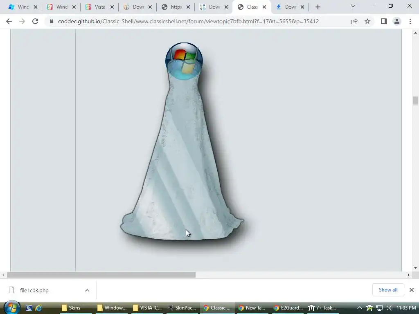The width and height of the screenshot is (419, 314).
Task: Switch to SkinPac... taskbar window
Action: tap(182, 308)
